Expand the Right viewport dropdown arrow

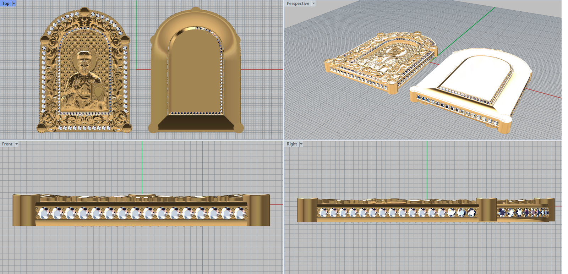click(301, 144)
